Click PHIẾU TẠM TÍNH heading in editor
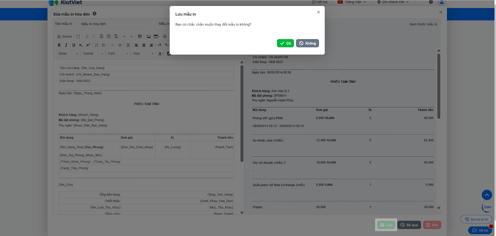The image size is (496, 236). [x=146, y=104]
